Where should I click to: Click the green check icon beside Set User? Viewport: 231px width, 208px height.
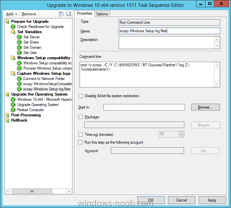pyautogui.click(x=19, y=53)
